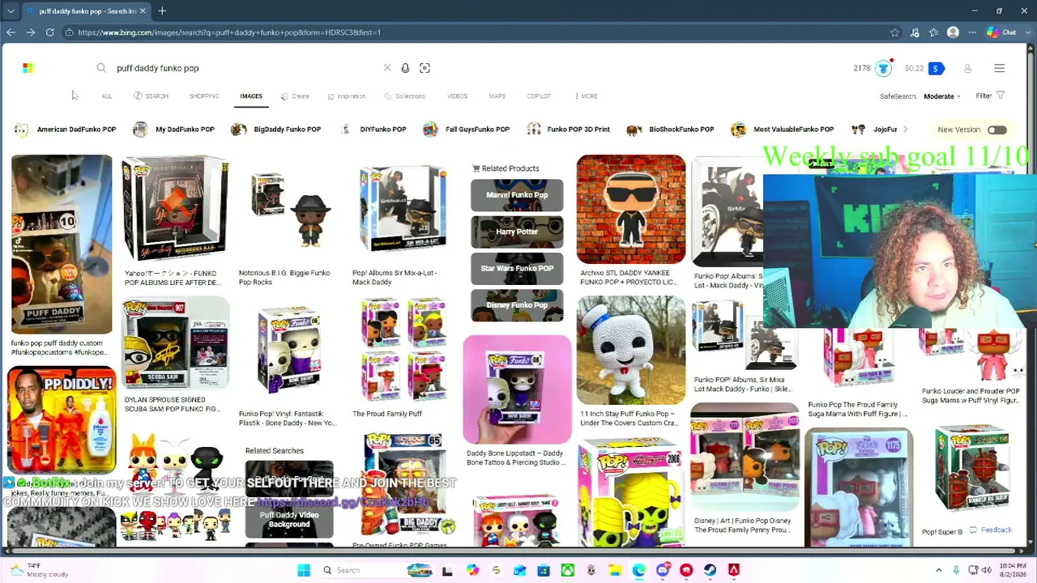The height and width of the screenshot is (583, 1037).
Task: Open the Daddy Yankee Funko Pop image
Action: (x=631, y=210)
